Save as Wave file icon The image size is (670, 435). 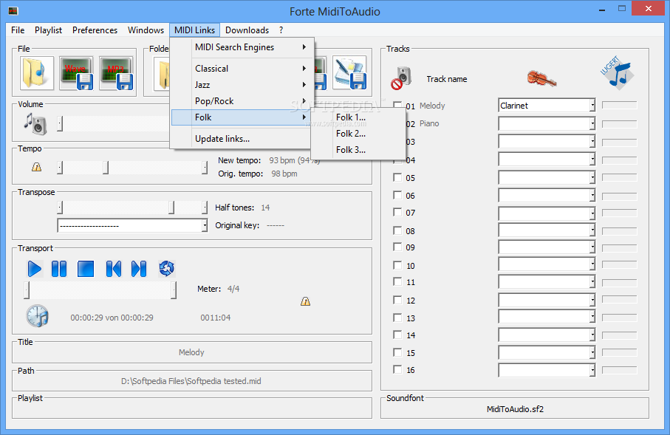pos(77,73)
